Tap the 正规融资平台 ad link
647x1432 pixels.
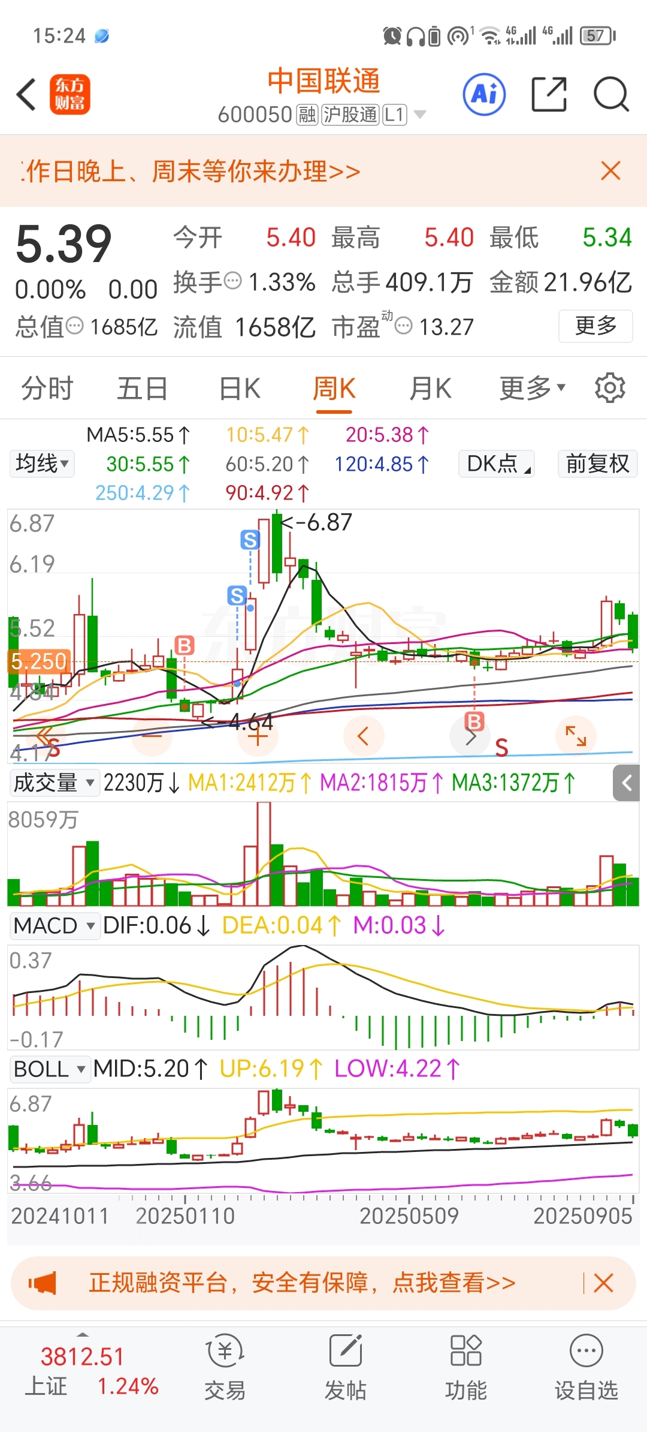[x=302, y=1283]
